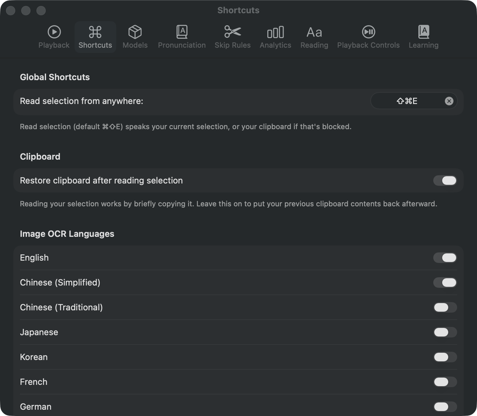Disable Chinese (Simplified) OCR switch
The width and height of the screenshot is (477, 416).
coord(445,283)
